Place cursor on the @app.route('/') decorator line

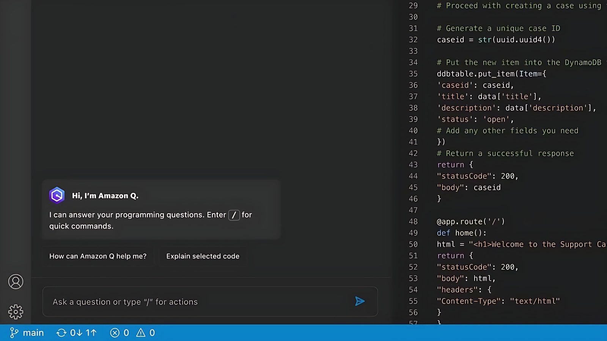470,222
